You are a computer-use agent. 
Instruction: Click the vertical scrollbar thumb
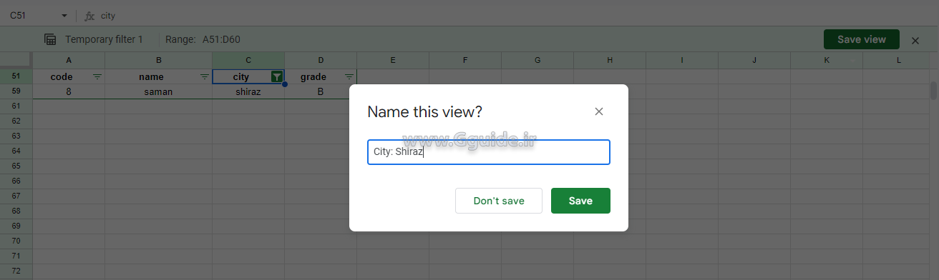pos(933,91)
